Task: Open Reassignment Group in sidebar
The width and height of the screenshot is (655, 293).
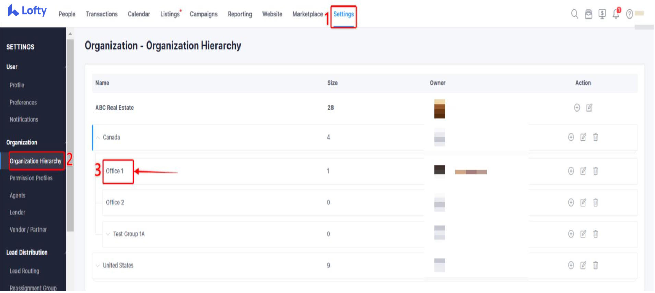Action: tap(33, 288)
